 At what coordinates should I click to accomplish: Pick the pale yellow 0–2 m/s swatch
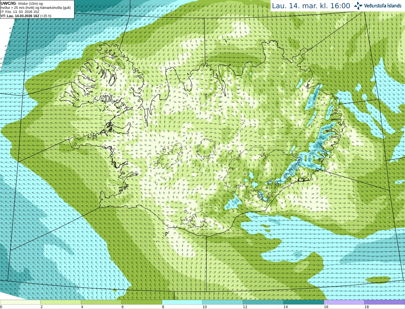pyautogui.click(x=20, y=302)
